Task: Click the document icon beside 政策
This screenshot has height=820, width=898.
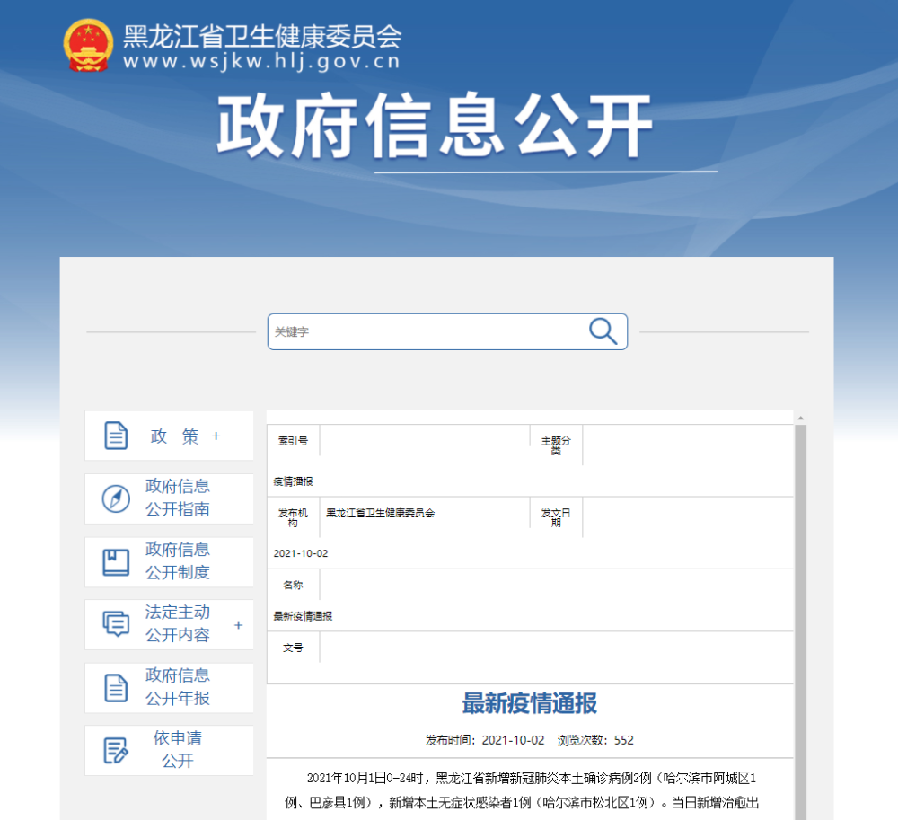Action: (116, 436)
